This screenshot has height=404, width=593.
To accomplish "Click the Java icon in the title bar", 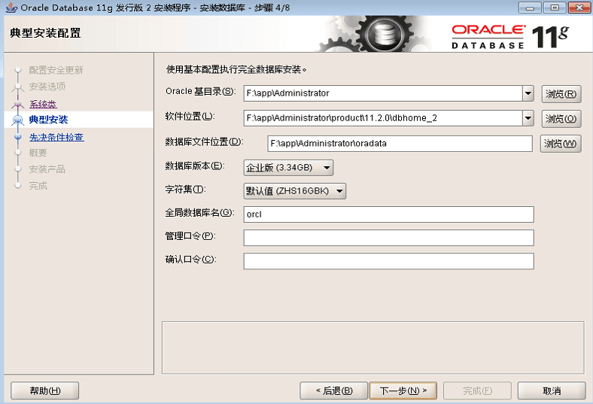I will pyautogui.click(x=11, y=8).
